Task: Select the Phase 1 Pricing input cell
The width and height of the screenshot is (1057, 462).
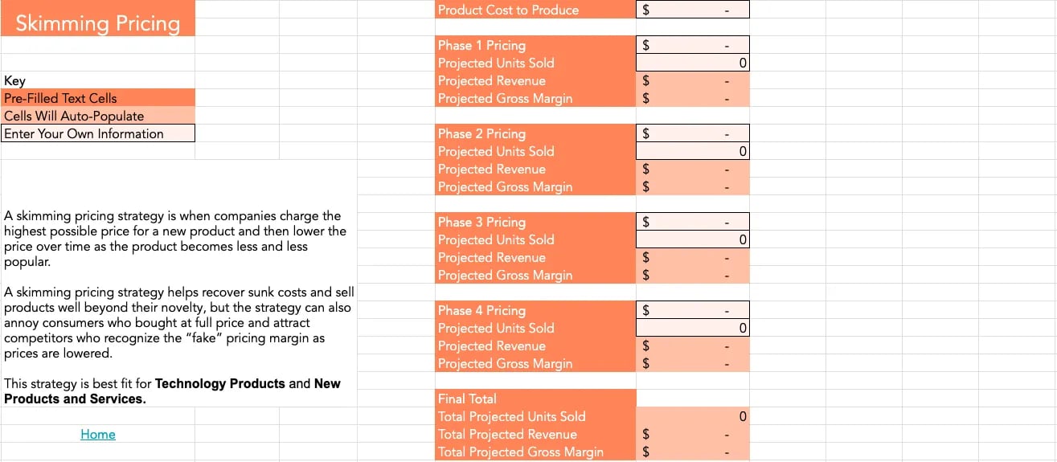Action: click(x=692, y=45)
